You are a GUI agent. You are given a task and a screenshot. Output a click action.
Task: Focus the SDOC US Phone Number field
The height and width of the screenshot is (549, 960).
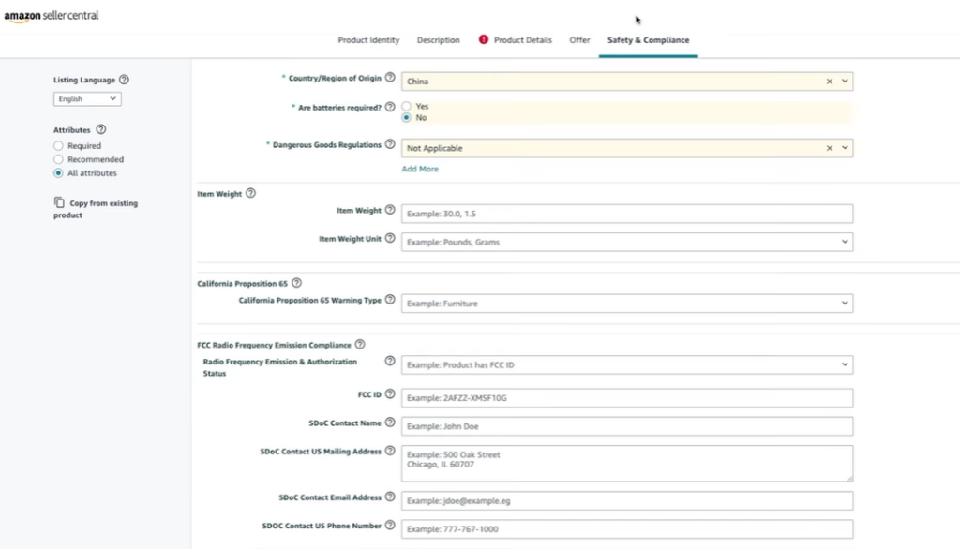627,528
